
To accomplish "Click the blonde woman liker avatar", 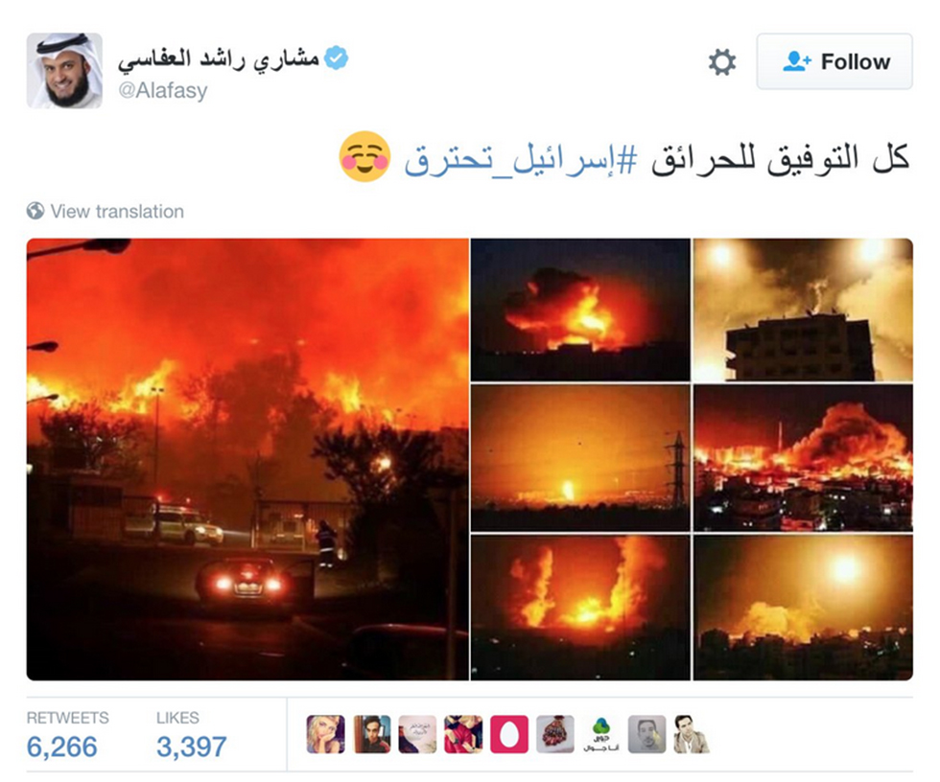I will pyautogui.click(x=325, y=734).
